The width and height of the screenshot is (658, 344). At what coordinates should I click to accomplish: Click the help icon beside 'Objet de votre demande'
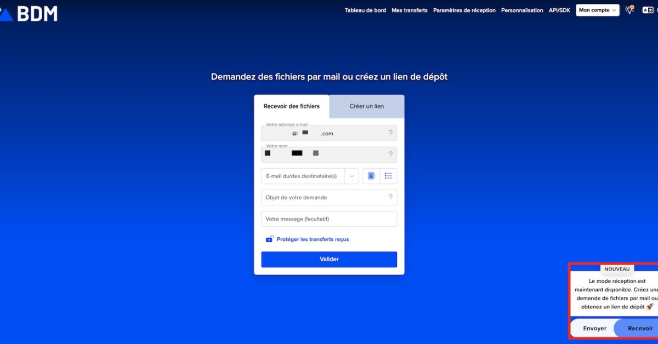pyautogui.click(x=390, y=197)
